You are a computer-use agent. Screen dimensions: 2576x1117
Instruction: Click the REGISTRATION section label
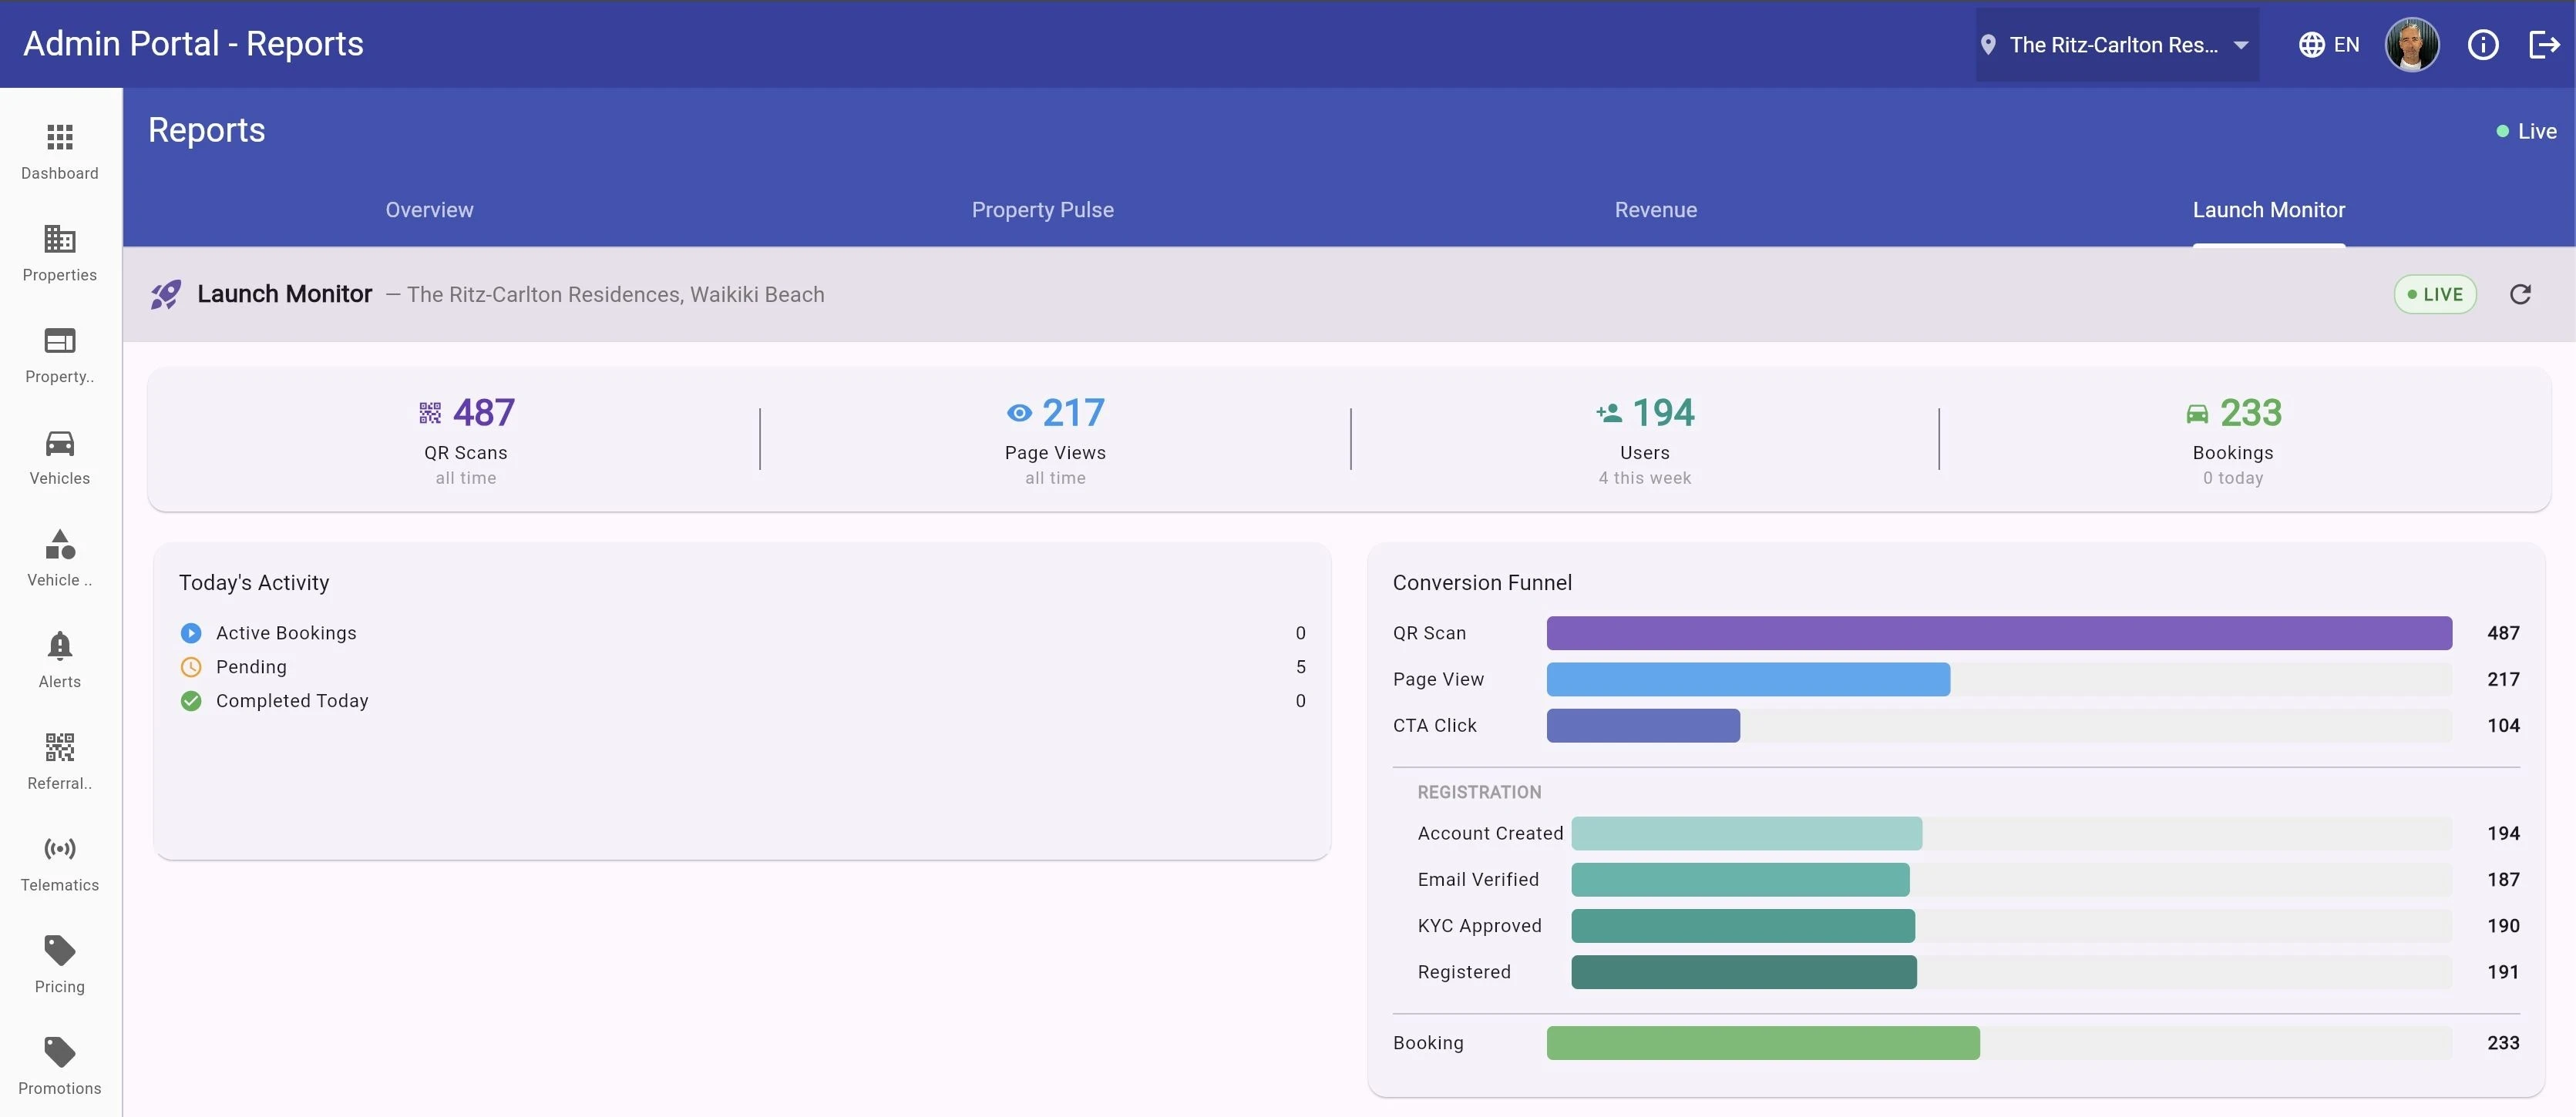pos(1479,792)
